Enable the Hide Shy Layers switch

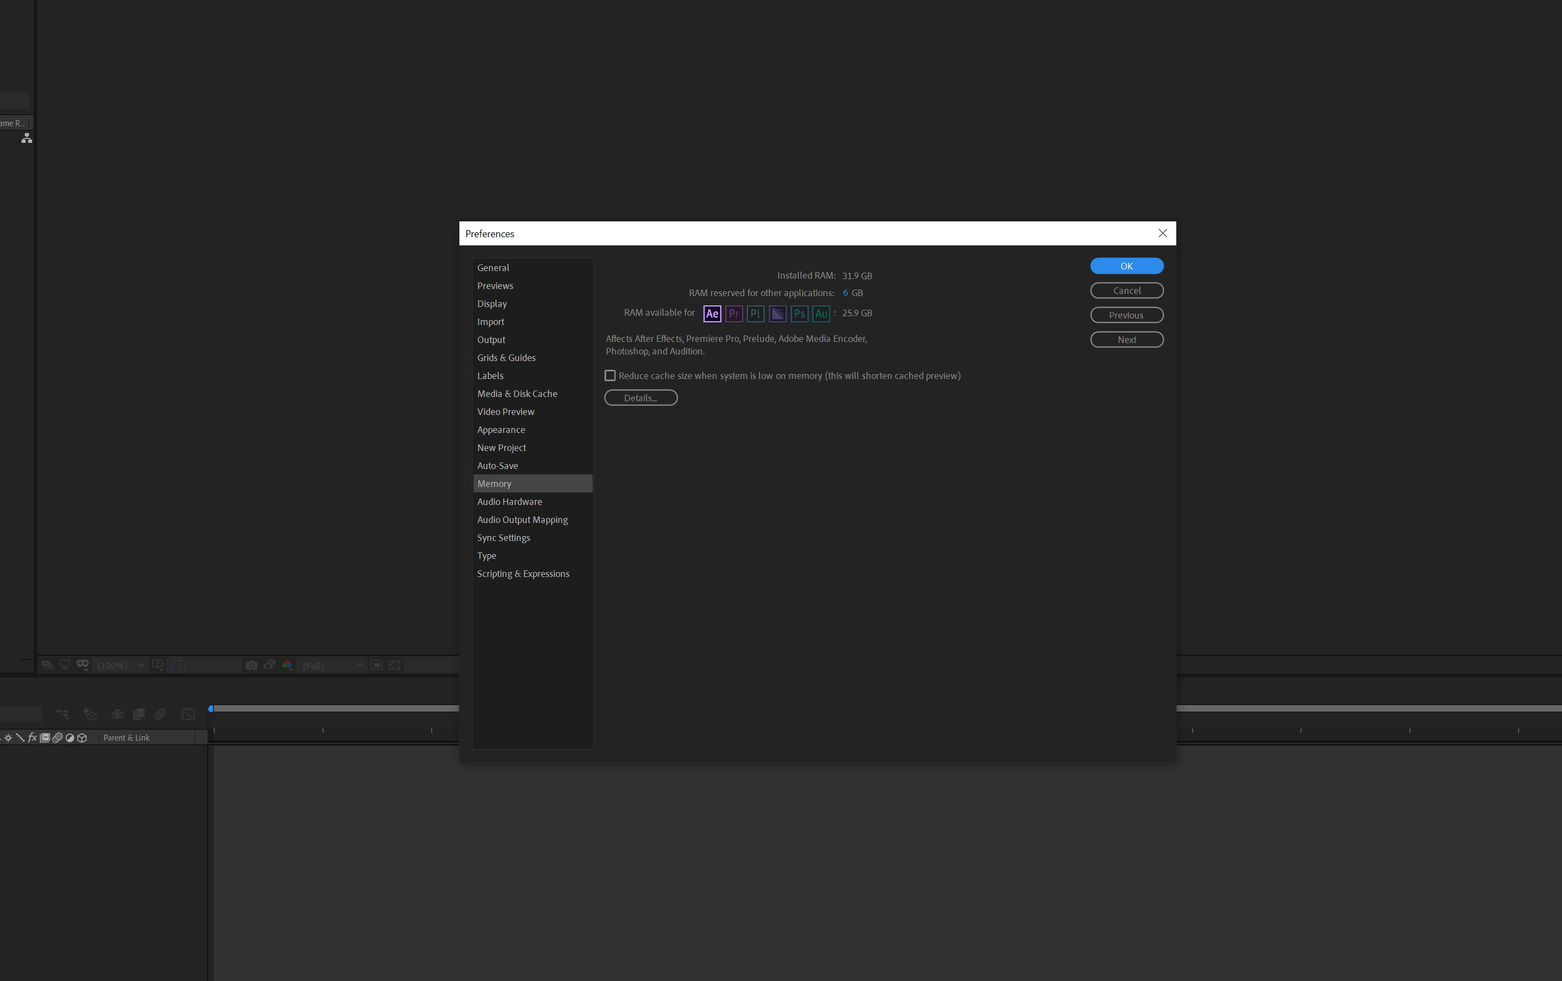(117, 713)
